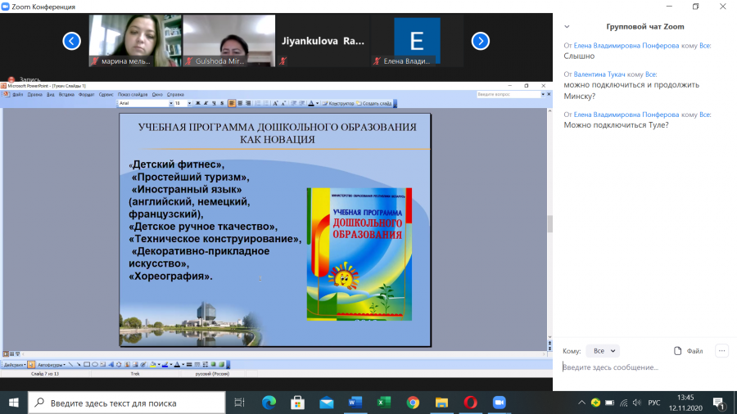Image resolution: width=737 pixels, height=414 pixels.
Task: Click the Файл button in chat
Action: (x=689, y=351)
